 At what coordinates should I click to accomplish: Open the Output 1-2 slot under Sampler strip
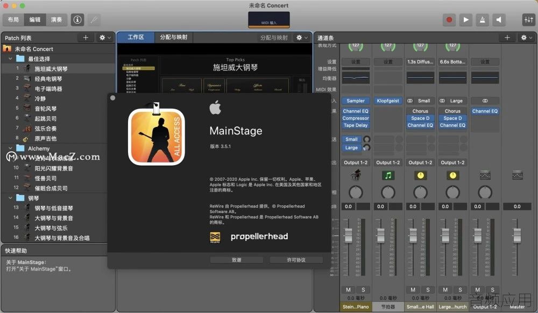click(356, 162)
